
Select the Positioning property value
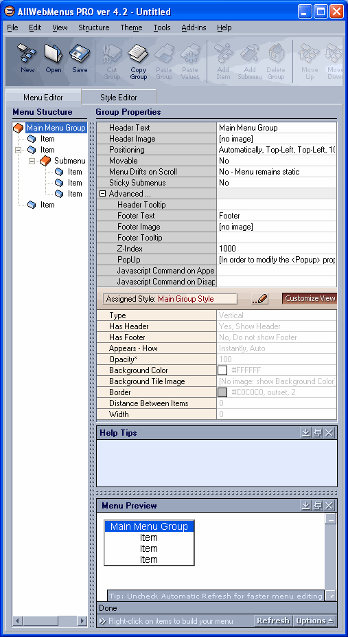[277, 150]
